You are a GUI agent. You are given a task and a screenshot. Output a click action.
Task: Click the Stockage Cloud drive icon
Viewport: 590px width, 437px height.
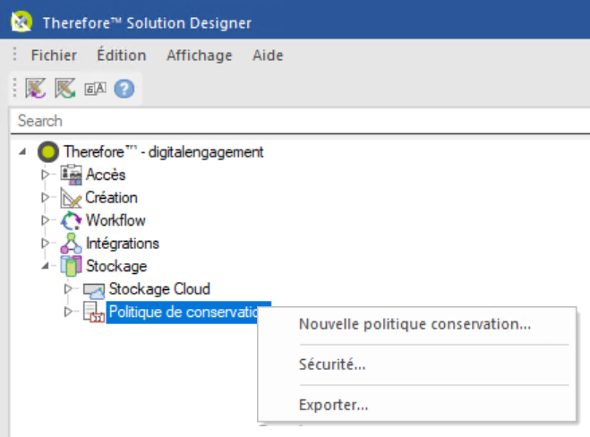[x=94, y=290]
